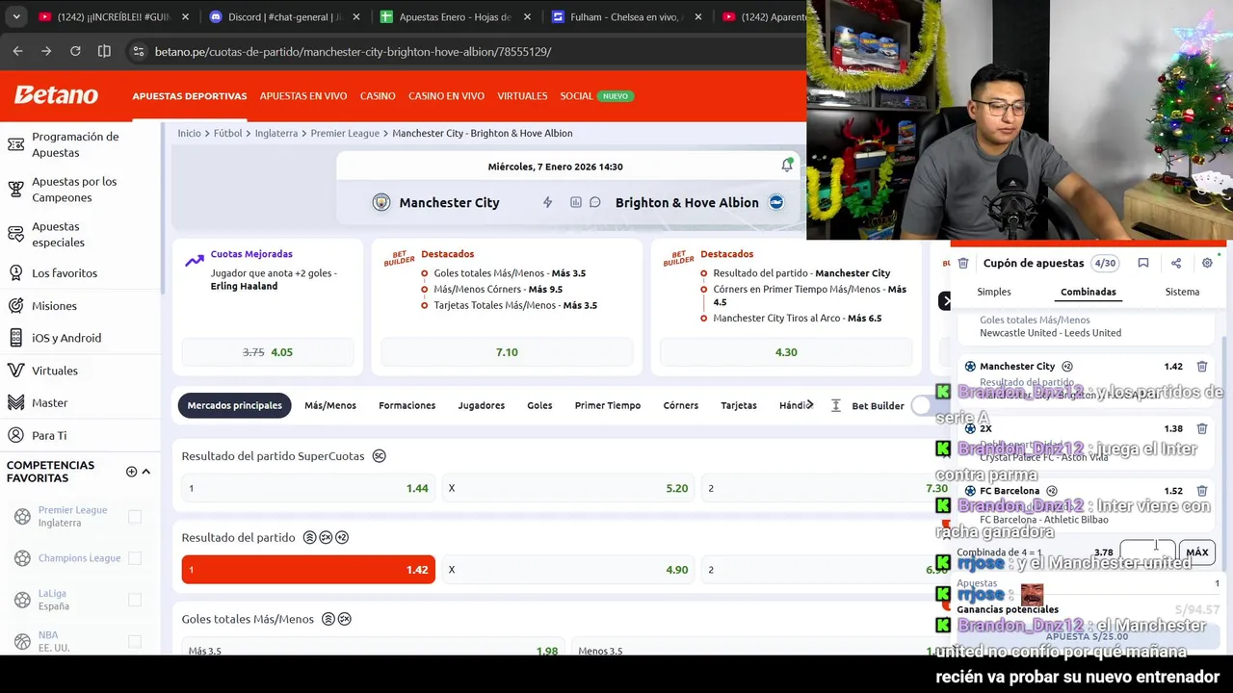Viewport: 1233px width, 693px height.
Task: Select SuperCuotas draw odds 5.20
Action: [x=567, y=488]
